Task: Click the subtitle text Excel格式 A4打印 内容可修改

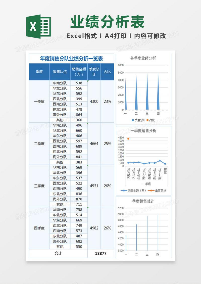Action: click(116, 36)
